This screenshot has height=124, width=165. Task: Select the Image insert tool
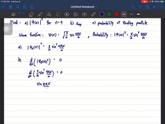[76, 14]
